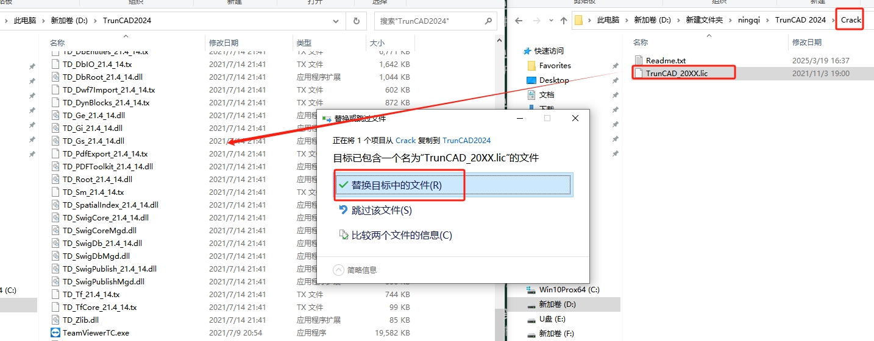Select TD_PdfExport_21.4_14.tx file

pos(105,153)
